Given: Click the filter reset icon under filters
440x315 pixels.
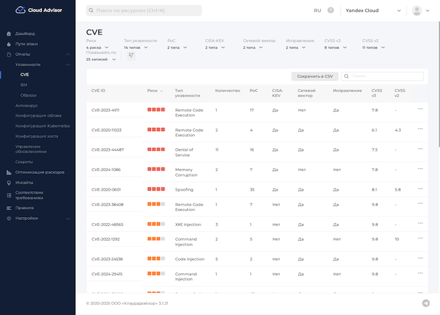Looking at the screenshot, I should click(131, 56).
